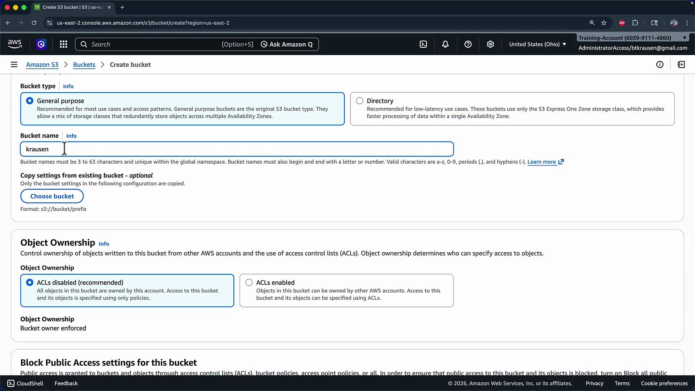
Task: Open the info panel circle icon
Action: tap(660, 64)
